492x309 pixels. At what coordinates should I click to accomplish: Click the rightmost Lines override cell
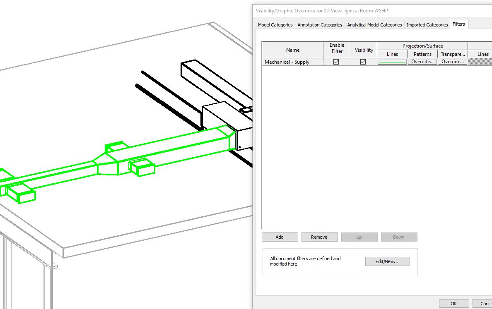482,61
